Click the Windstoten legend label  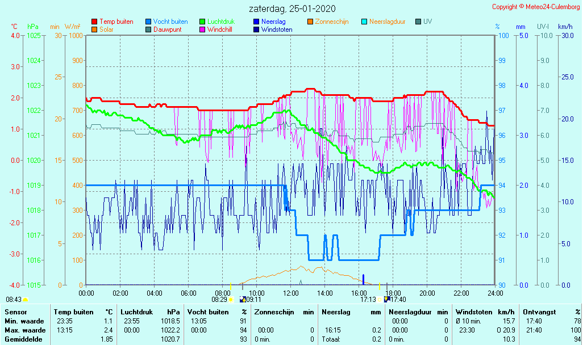(277, 30)
